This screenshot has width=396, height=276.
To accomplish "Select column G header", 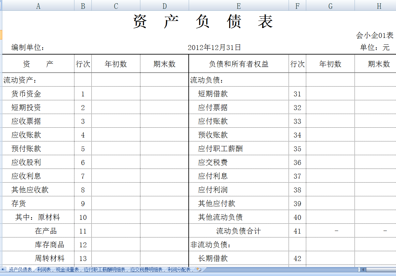I will click(330, 6).
